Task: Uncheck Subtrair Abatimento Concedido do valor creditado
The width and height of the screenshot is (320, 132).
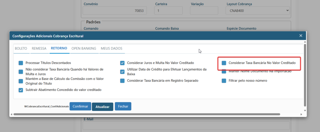Action: coord(21,90)
